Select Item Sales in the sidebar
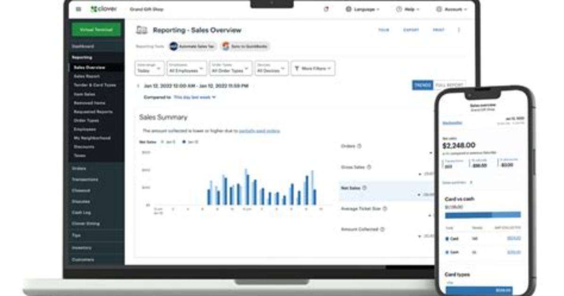 point(84,94)
